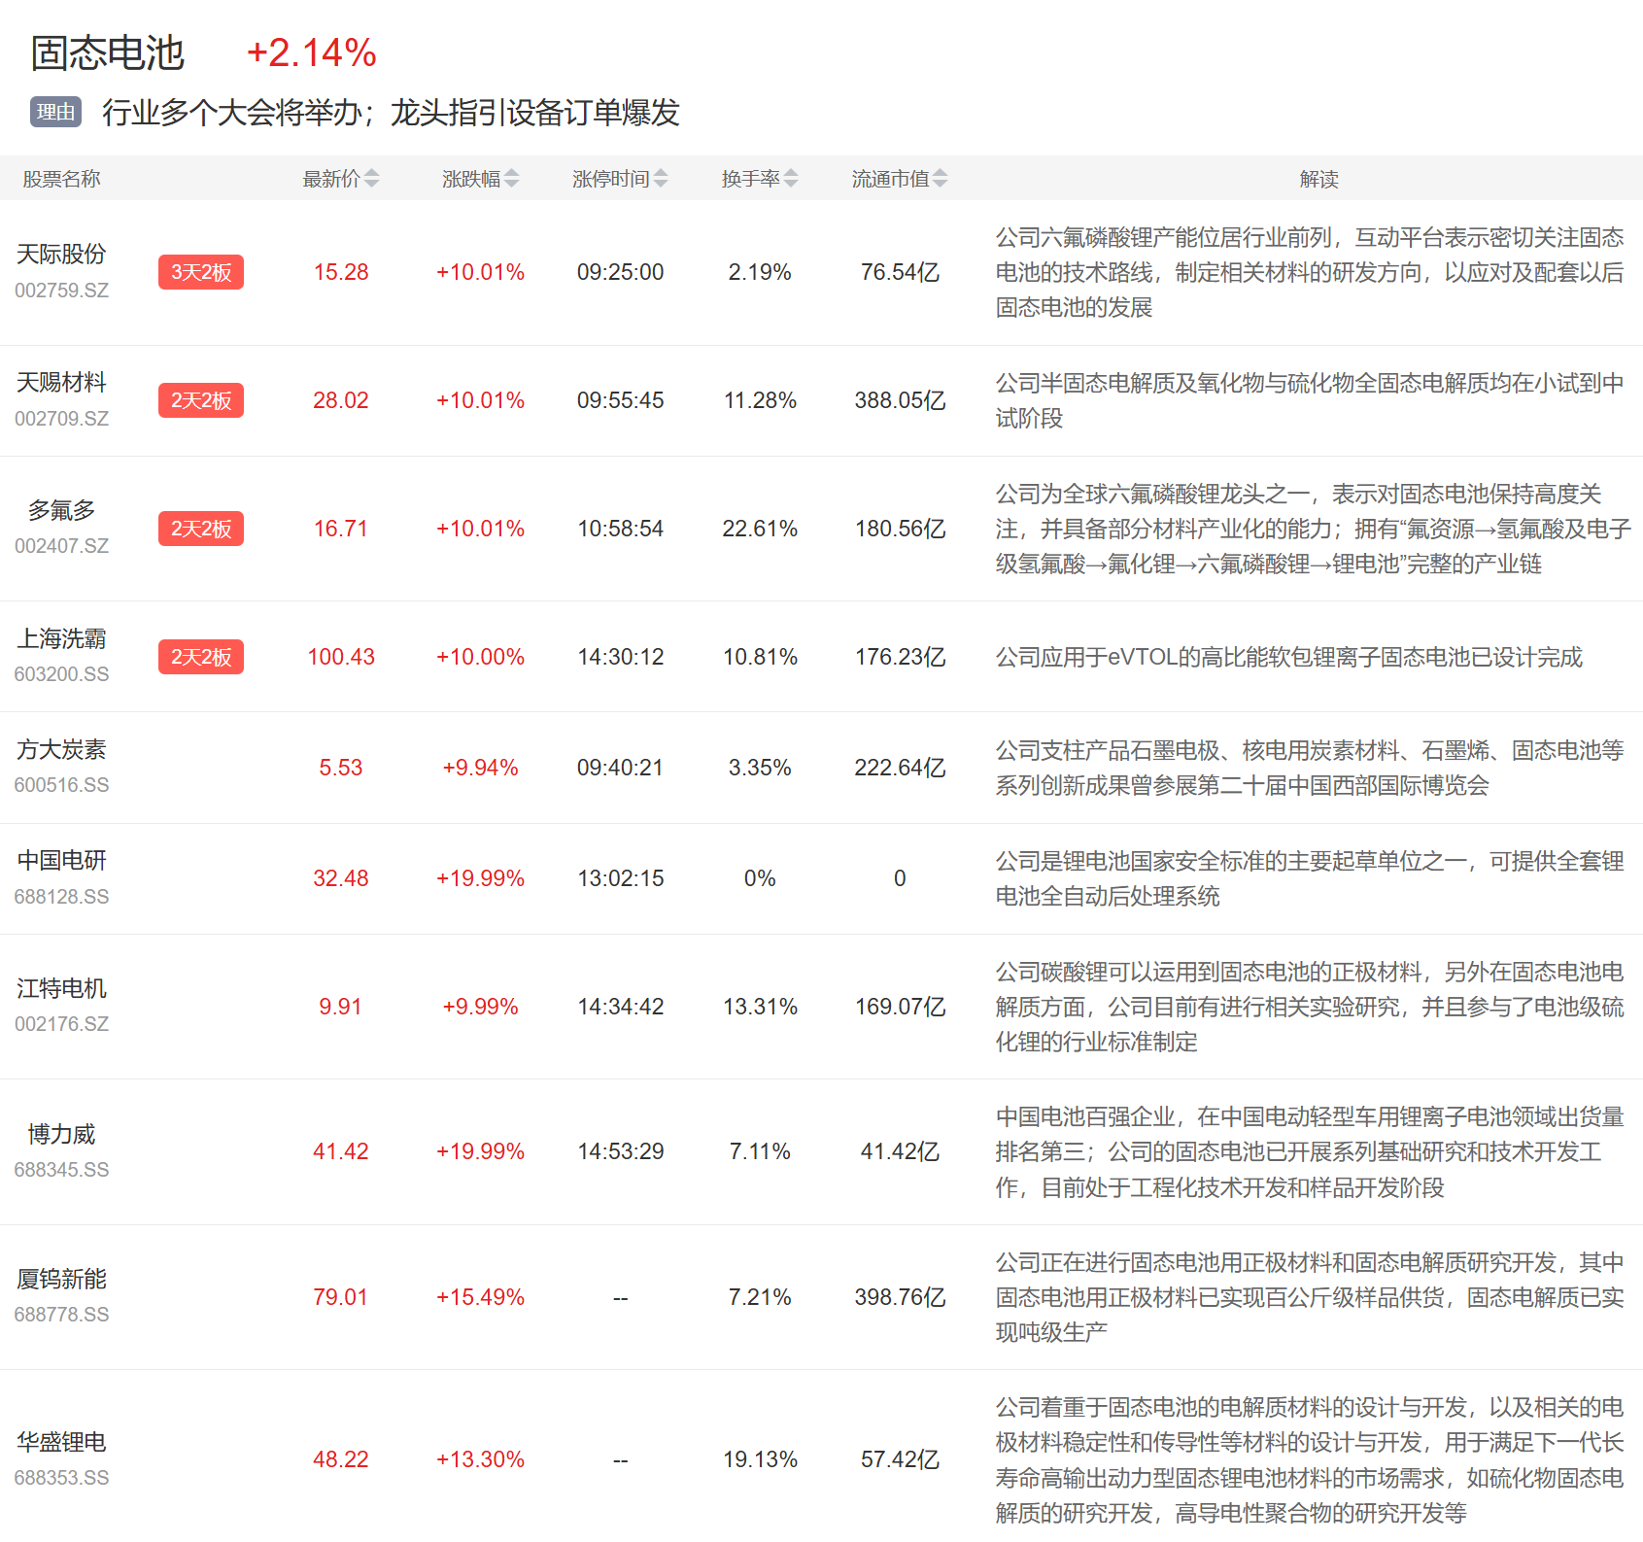Open the 上海洗霸 stock name
The height and width of the screenshot is (1542, 1643).
pyautogui.click(x=61, y=638)
